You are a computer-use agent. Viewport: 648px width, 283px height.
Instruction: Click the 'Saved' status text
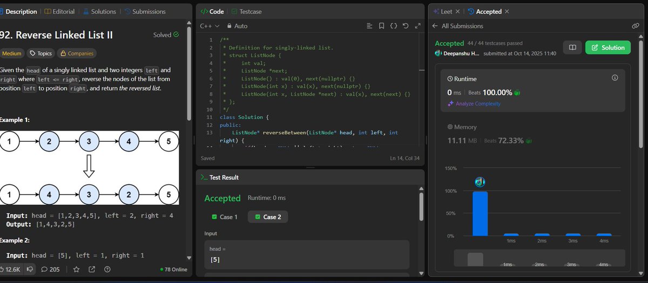point(207,158)
